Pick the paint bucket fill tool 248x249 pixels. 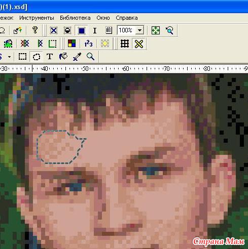[x=63, y=57]
